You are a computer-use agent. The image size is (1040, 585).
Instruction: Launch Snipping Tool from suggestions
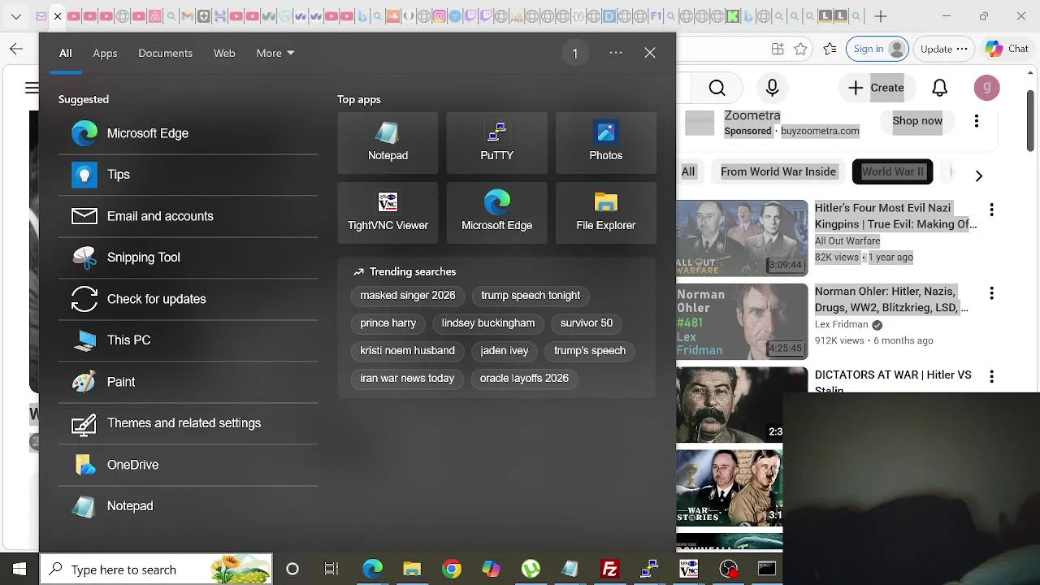[188, 258]
